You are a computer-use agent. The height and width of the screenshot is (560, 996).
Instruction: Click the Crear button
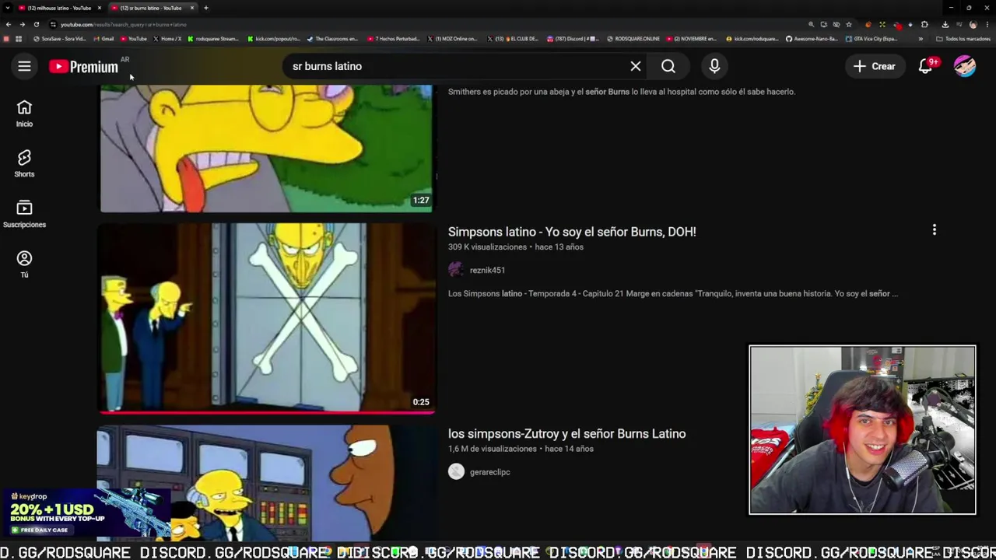875,66
